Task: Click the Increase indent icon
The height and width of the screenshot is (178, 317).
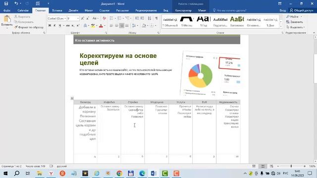Action: [142, 18]
